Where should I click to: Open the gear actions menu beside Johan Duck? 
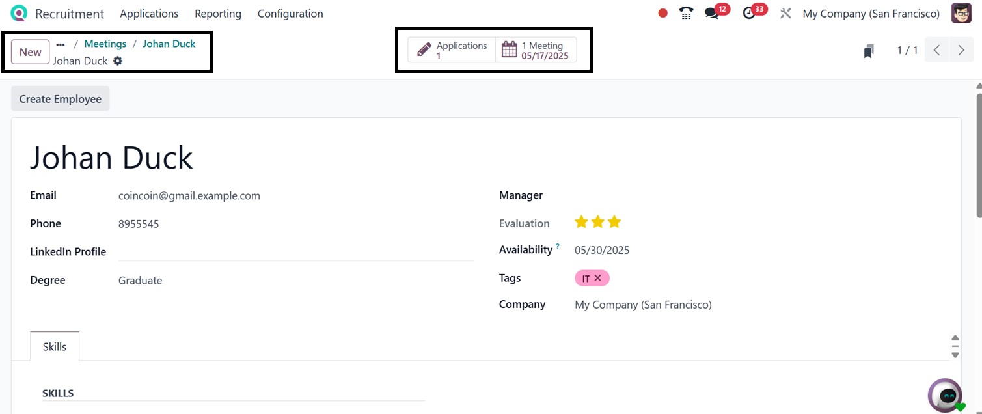[118, 61]
